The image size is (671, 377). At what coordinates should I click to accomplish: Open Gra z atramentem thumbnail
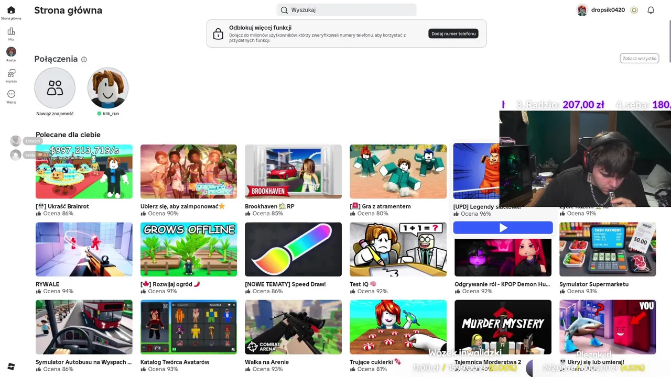(398, 172)
